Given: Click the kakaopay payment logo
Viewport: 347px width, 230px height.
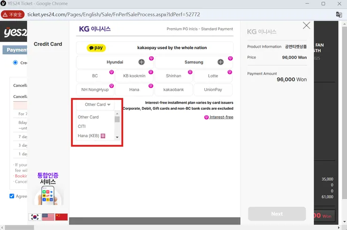Looking at the screenshot, I should point(96,48).
